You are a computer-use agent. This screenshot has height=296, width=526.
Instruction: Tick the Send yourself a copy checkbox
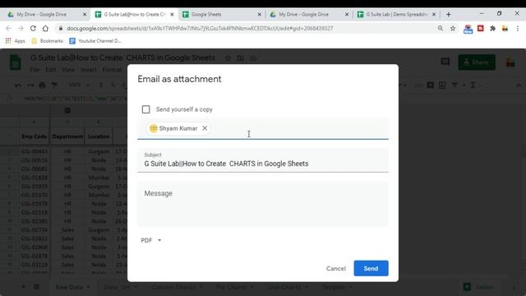(x=145, y=109)
